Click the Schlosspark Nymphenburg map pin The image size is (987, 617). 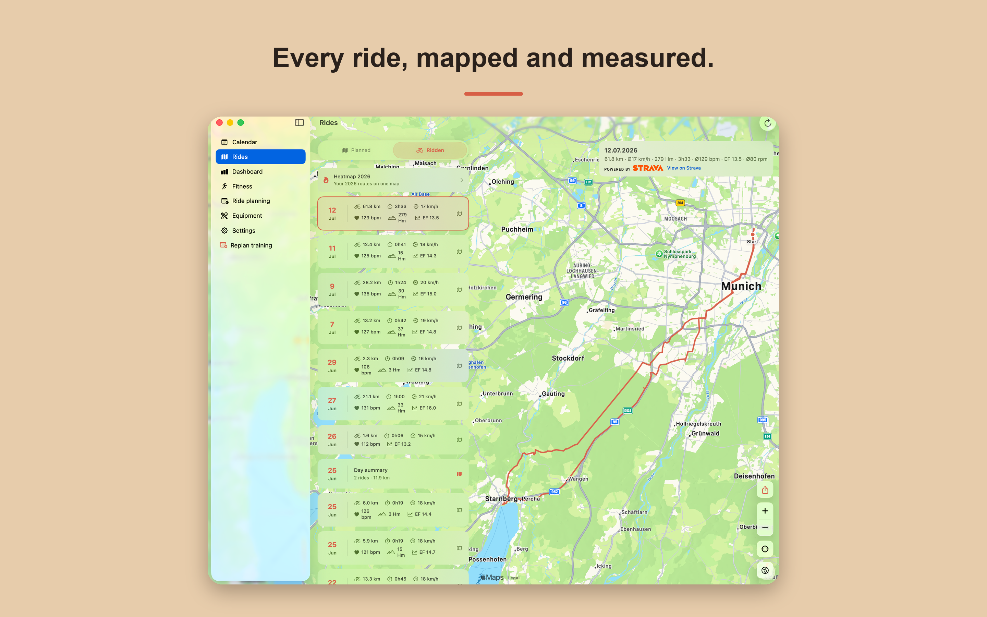(659, 254)
